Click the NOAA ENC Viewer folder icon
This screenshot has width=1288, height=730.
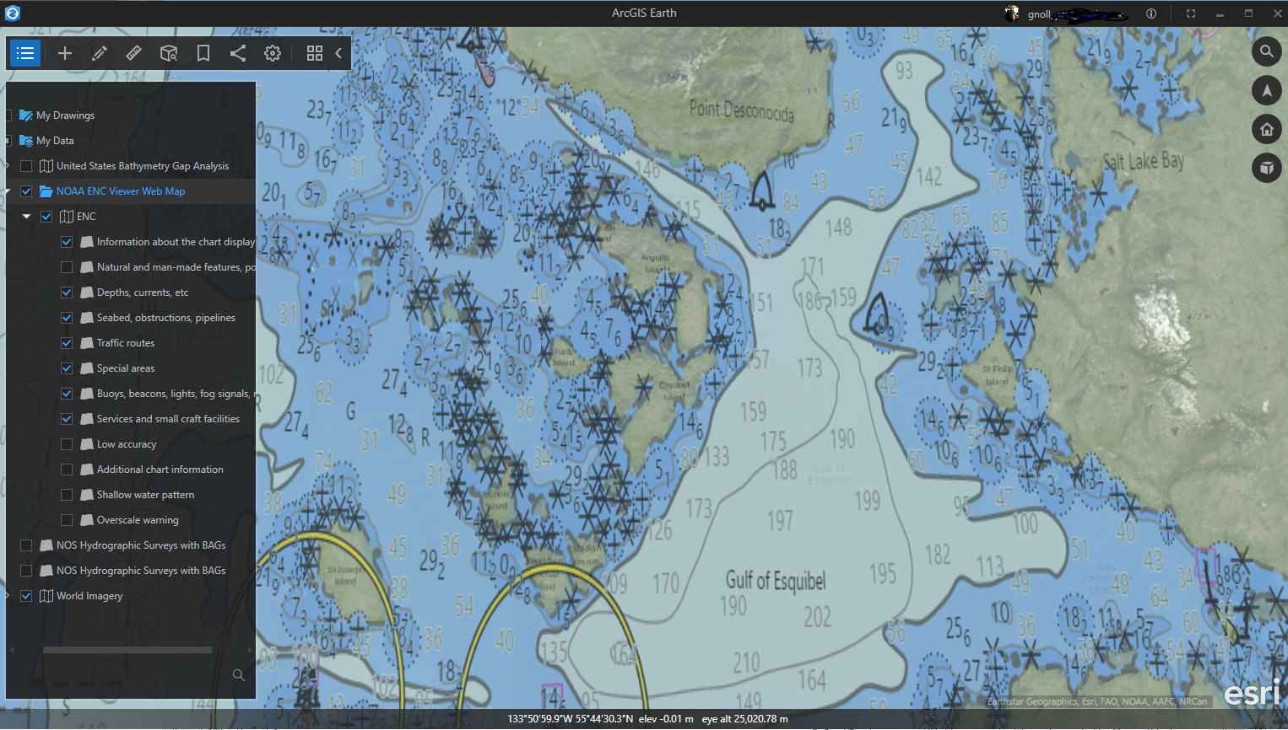click(x=46, y=191)
